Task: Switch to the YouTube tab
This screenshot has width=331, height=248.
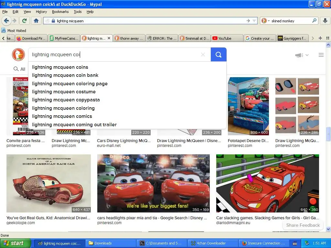Action: click(x=227, y=38)
